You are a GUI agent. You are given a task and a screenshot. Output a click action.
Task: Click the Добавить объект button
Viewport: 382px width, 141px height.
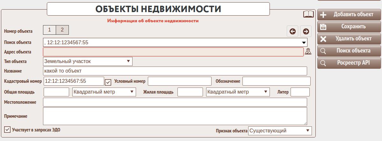pos(349,15)
